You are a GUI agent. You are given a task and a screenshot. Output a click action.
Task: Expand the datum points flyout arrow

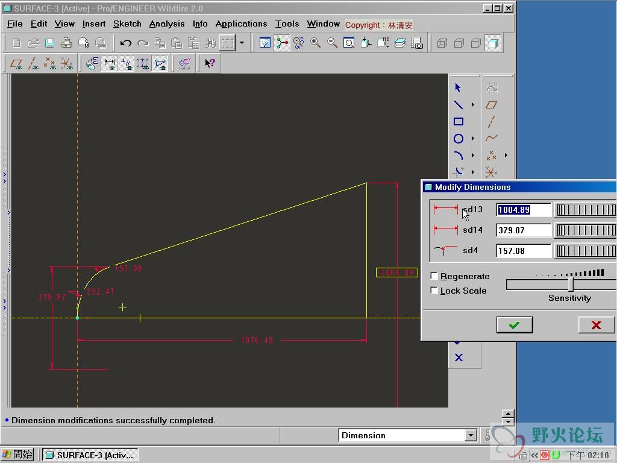[506, 155]
